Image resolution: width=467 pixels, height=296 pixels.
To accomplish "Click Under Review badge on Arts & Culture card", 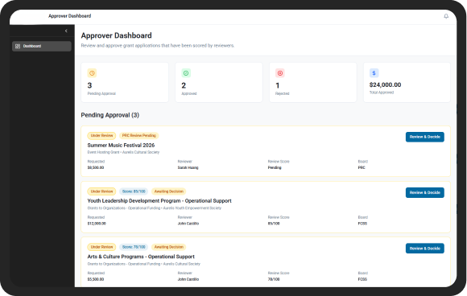I will tap(102, 247).
